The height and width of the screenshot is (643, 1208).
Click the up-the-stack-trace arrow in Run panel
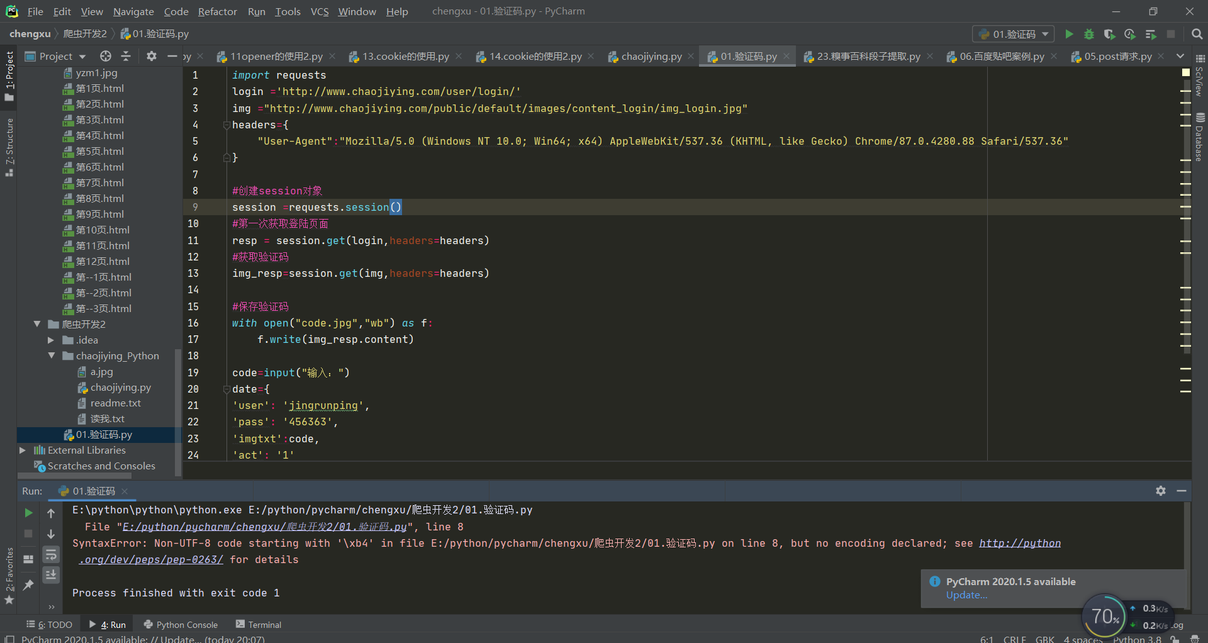[x=51, y=513]
